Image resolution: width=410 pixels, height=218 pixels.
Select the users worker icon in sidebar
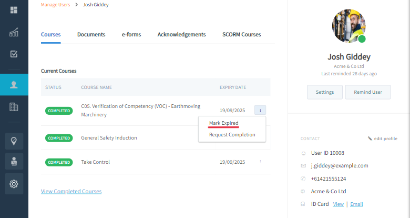14,85
